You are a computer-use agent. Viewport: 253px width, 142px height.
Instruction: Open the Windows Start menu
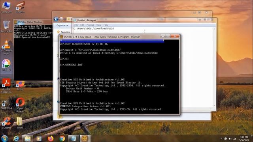click(x=4, y=138)
